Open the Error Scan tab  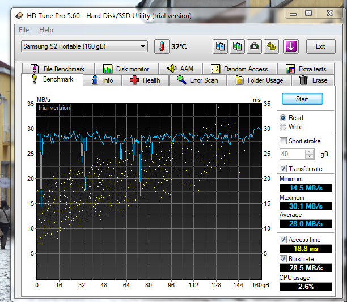(x=198, y=80)
